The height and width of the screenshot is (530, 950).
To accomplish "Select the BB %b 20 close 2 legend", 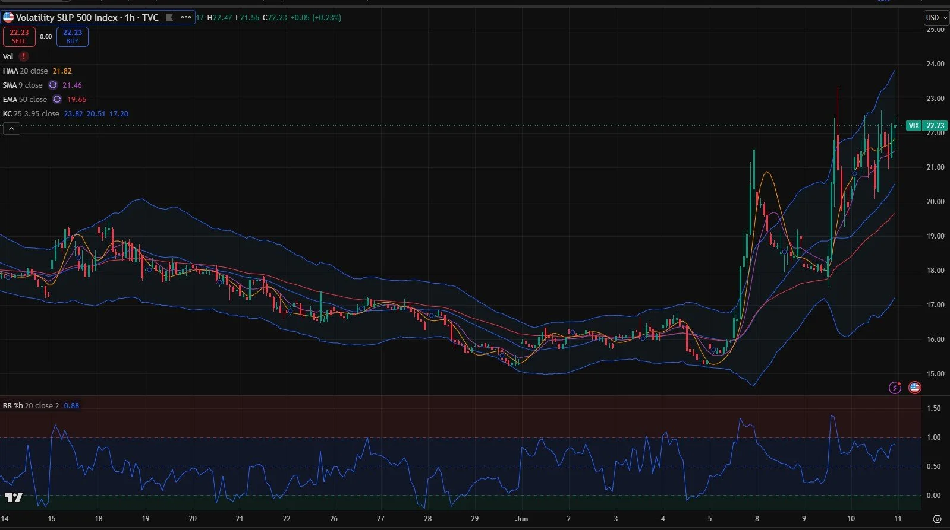I will tap(31, 405).
